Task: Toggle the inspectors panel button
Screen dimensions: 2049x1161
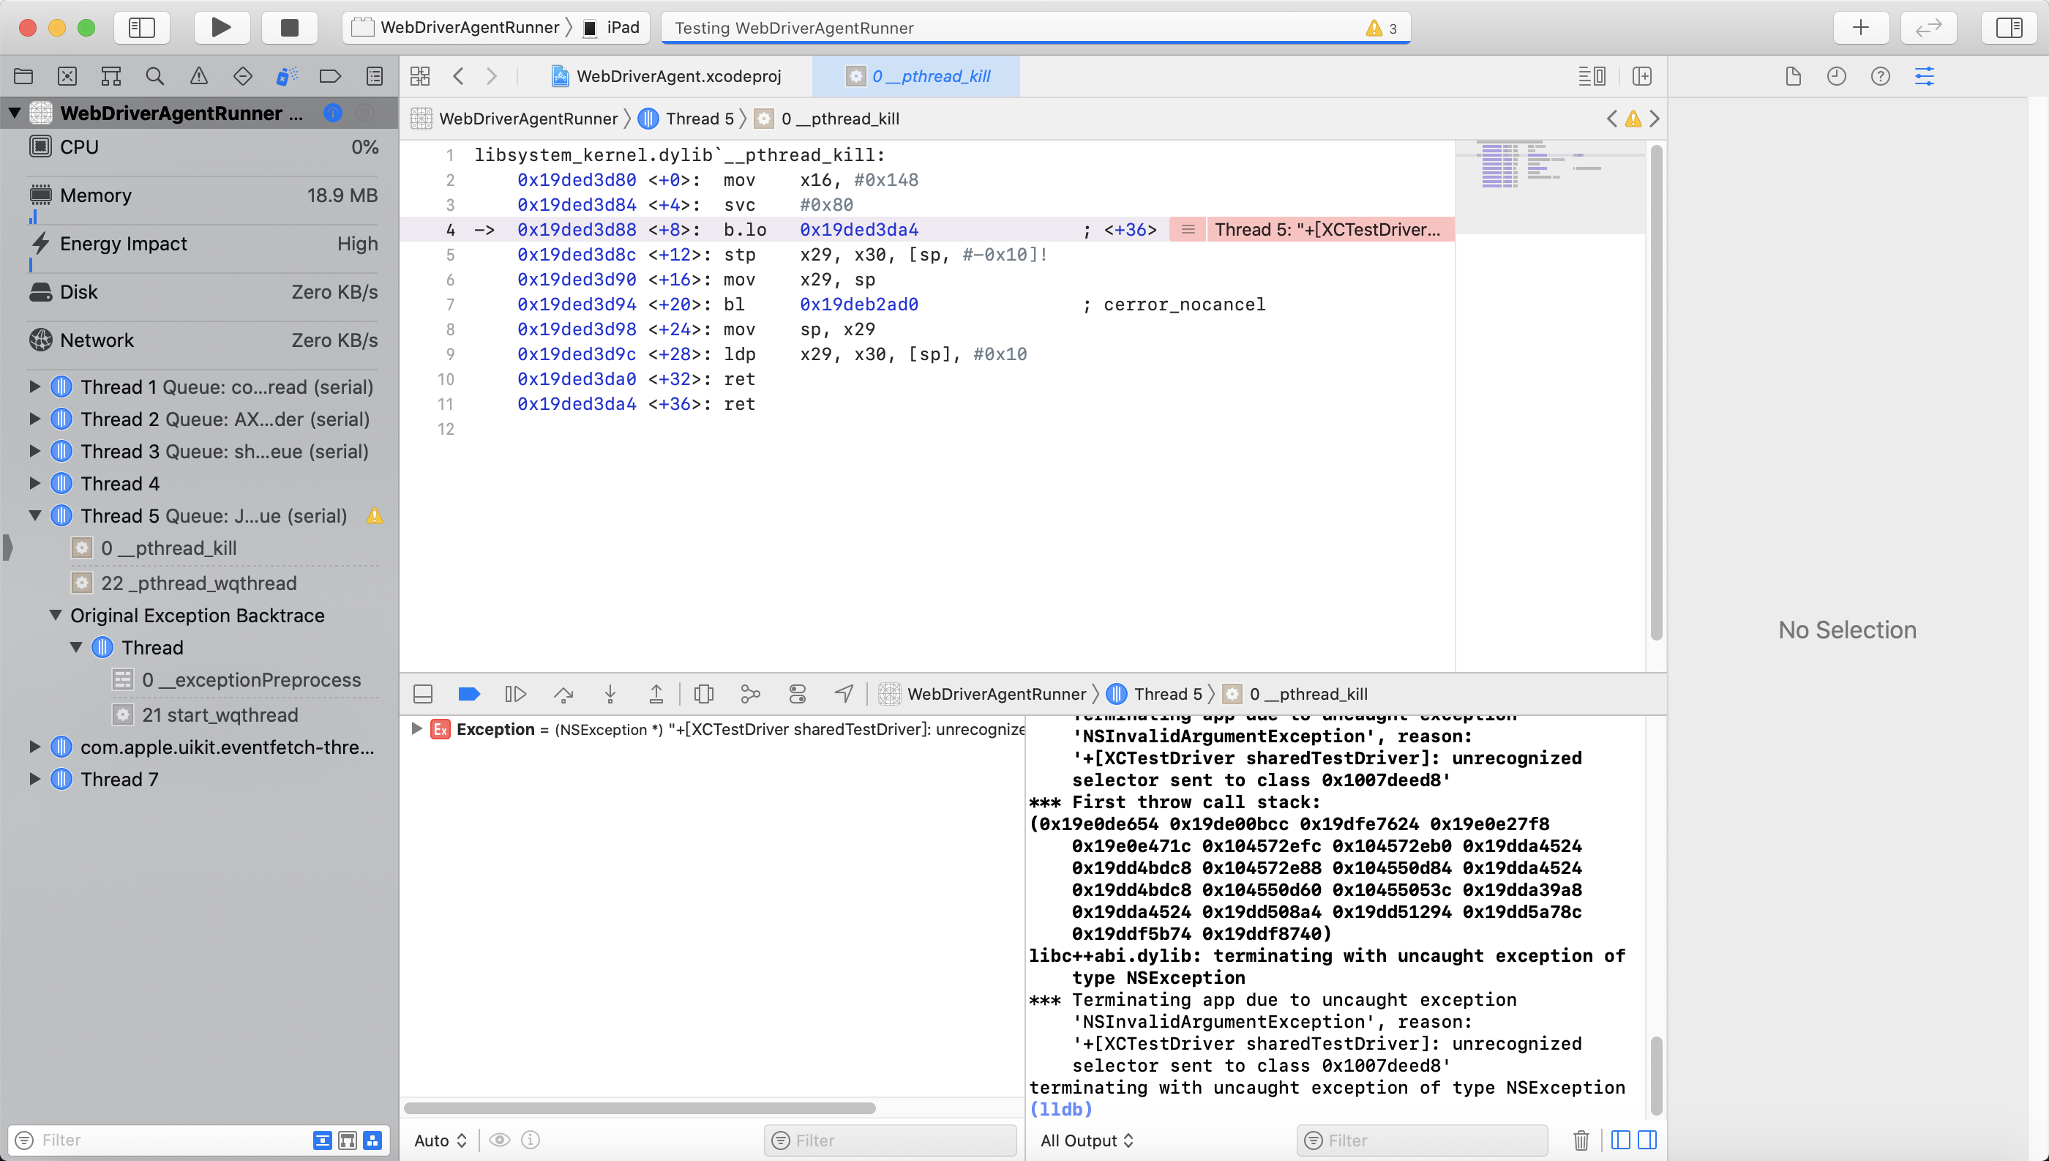Action: coord(2009,28)
